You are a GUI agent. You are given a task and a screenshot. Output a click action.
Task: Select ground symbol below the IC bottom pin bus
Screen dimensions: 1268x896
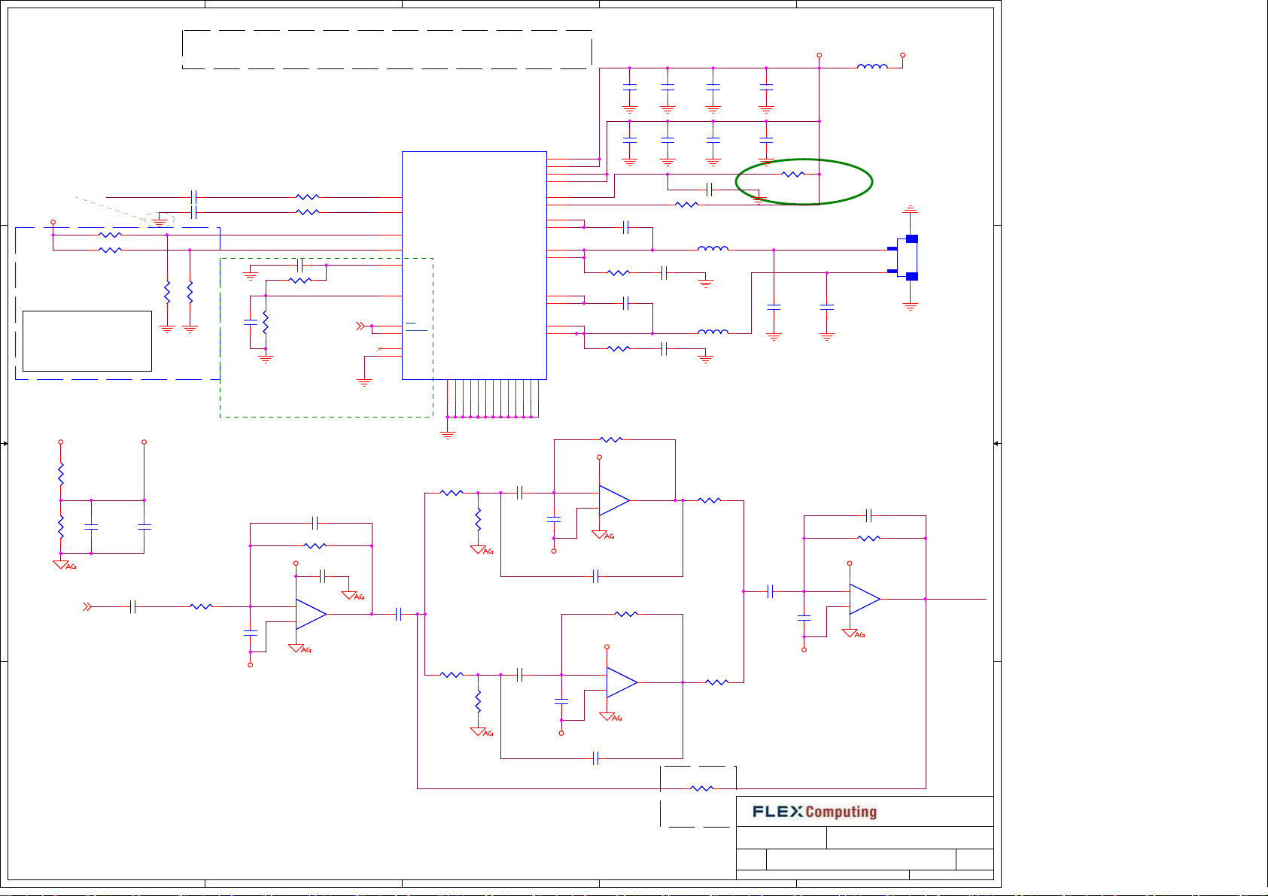point(448,434)
